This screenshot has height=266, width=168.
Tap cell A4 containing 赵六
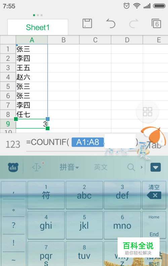point(32,77)
